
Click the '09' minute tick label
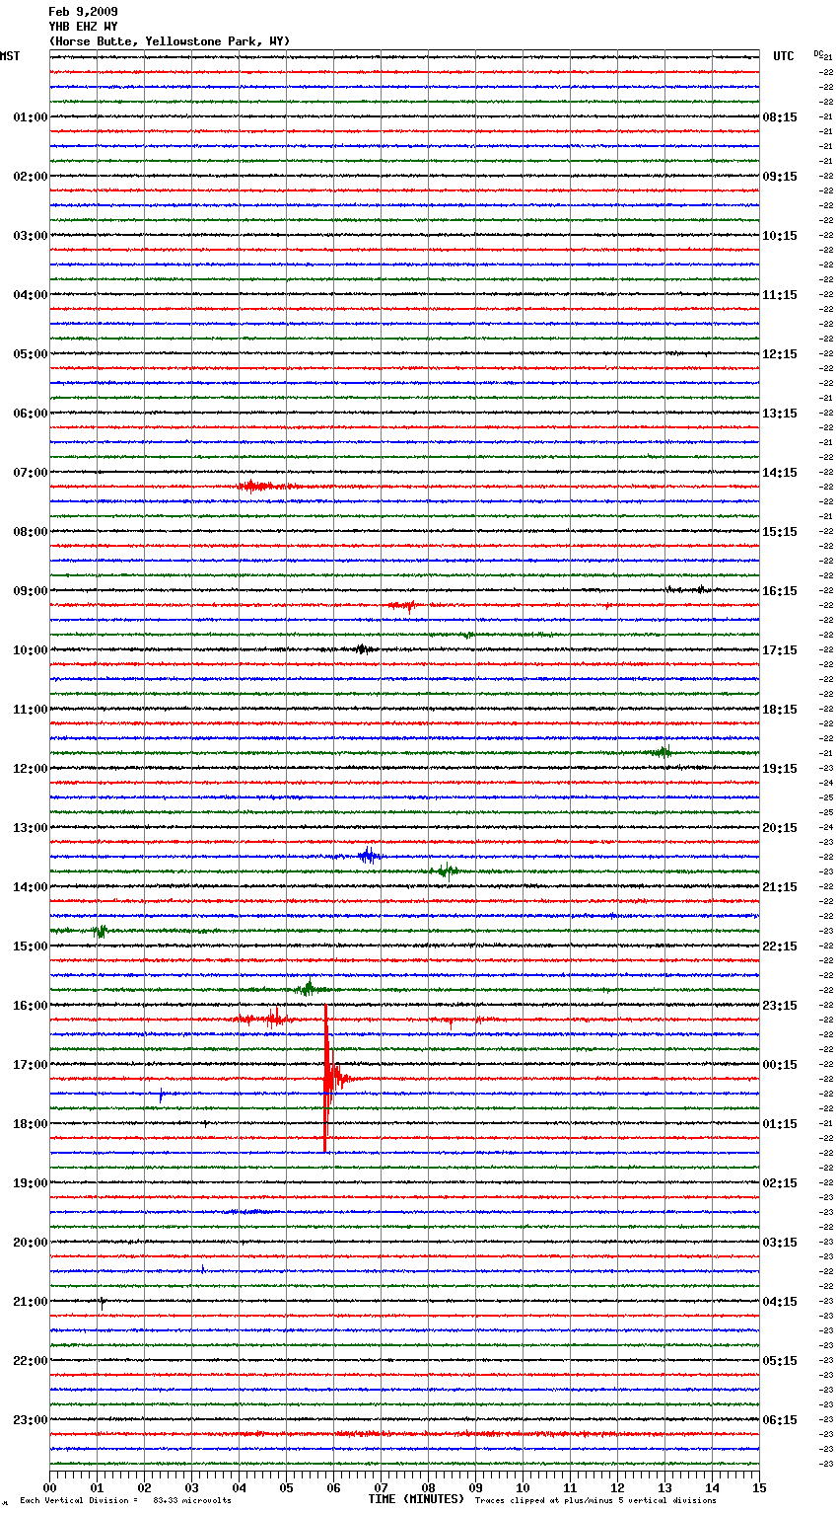coord(476,1487)
